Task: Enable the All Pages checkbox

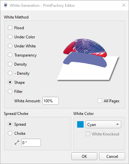Action: [100, 101]
